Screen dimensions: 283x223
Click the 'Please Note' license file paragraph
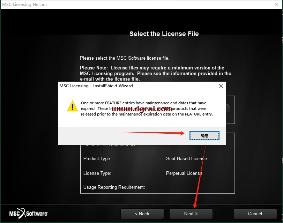point(156,73)
